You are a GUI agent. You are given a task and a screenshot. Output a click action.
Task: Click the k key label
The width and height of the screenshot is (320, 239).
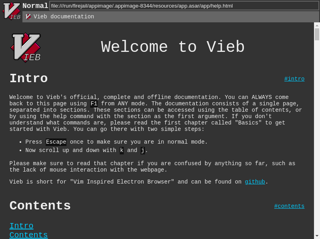click(122, 150)
